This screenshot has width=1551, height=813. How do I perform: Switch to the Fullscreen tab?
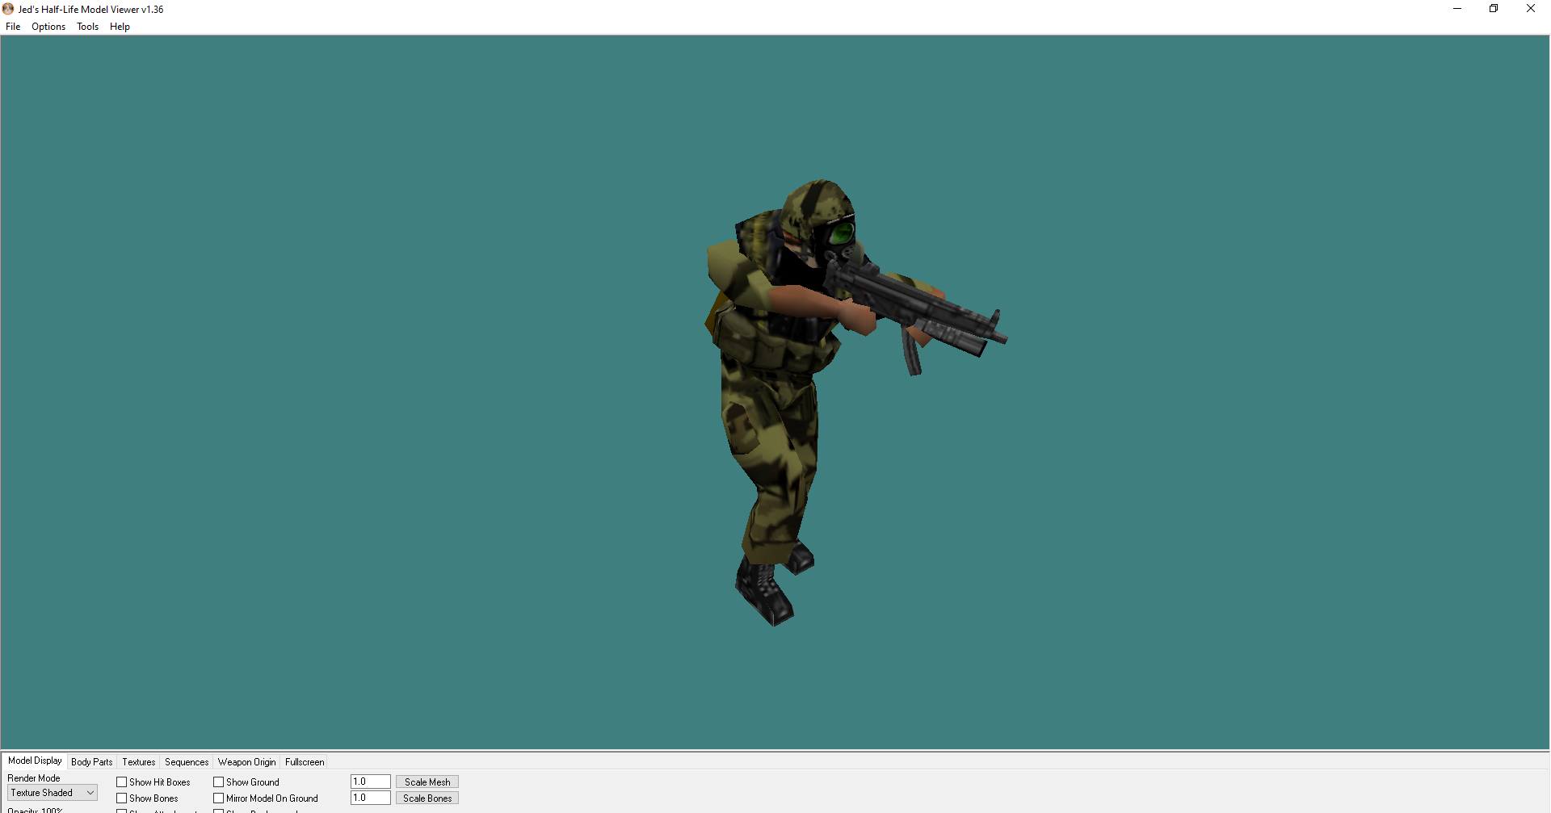(x=305, y=762)
